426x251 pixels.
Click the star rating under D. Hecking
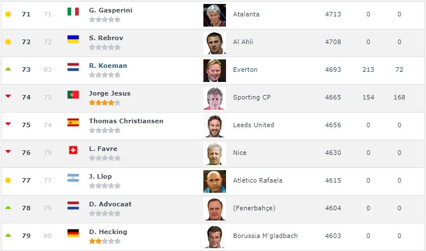pos(105,241)
